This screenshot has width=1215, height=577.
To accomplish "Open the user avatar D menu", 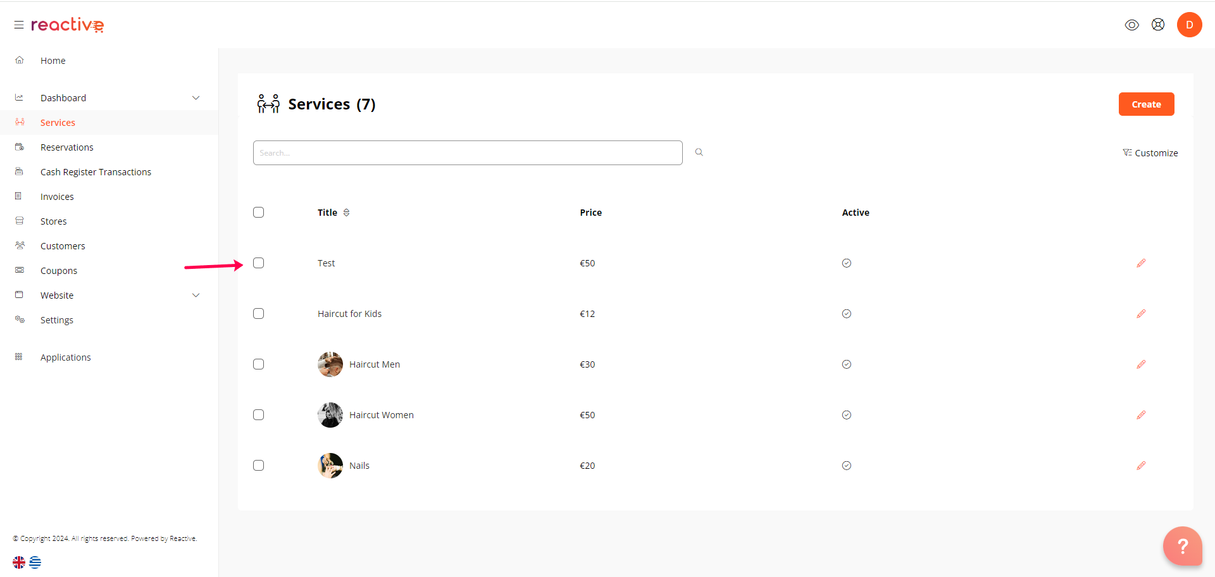I will pos(1189,25).
